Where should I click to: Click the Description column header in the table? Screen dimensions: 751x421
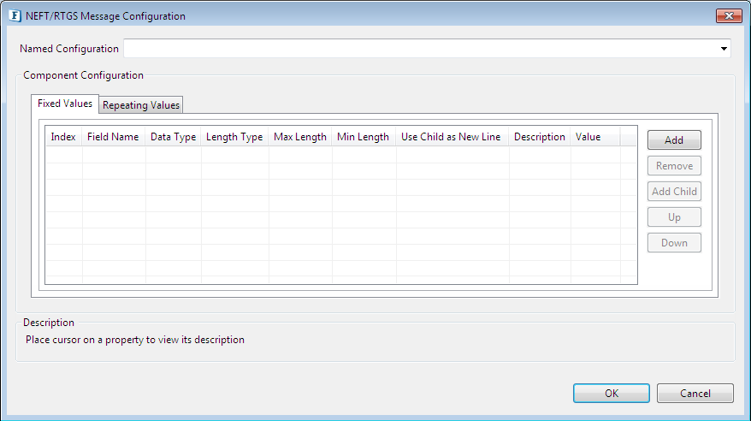(x=540, y=137)
